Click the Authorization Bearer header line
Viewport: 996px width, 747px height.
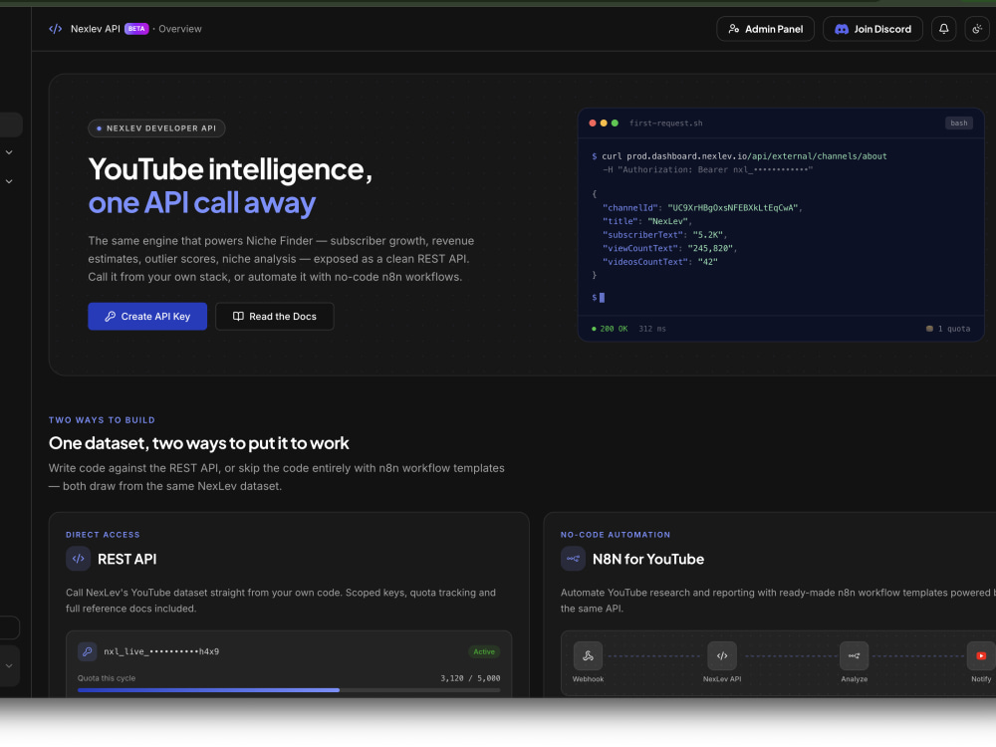pyautogui.click(x=707, y=169)
